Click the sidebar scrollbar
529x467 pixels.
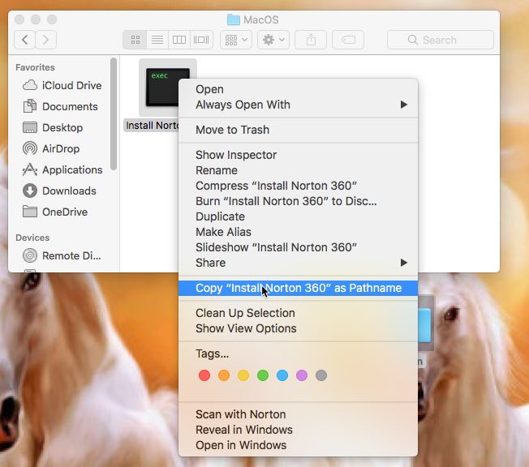114,114
